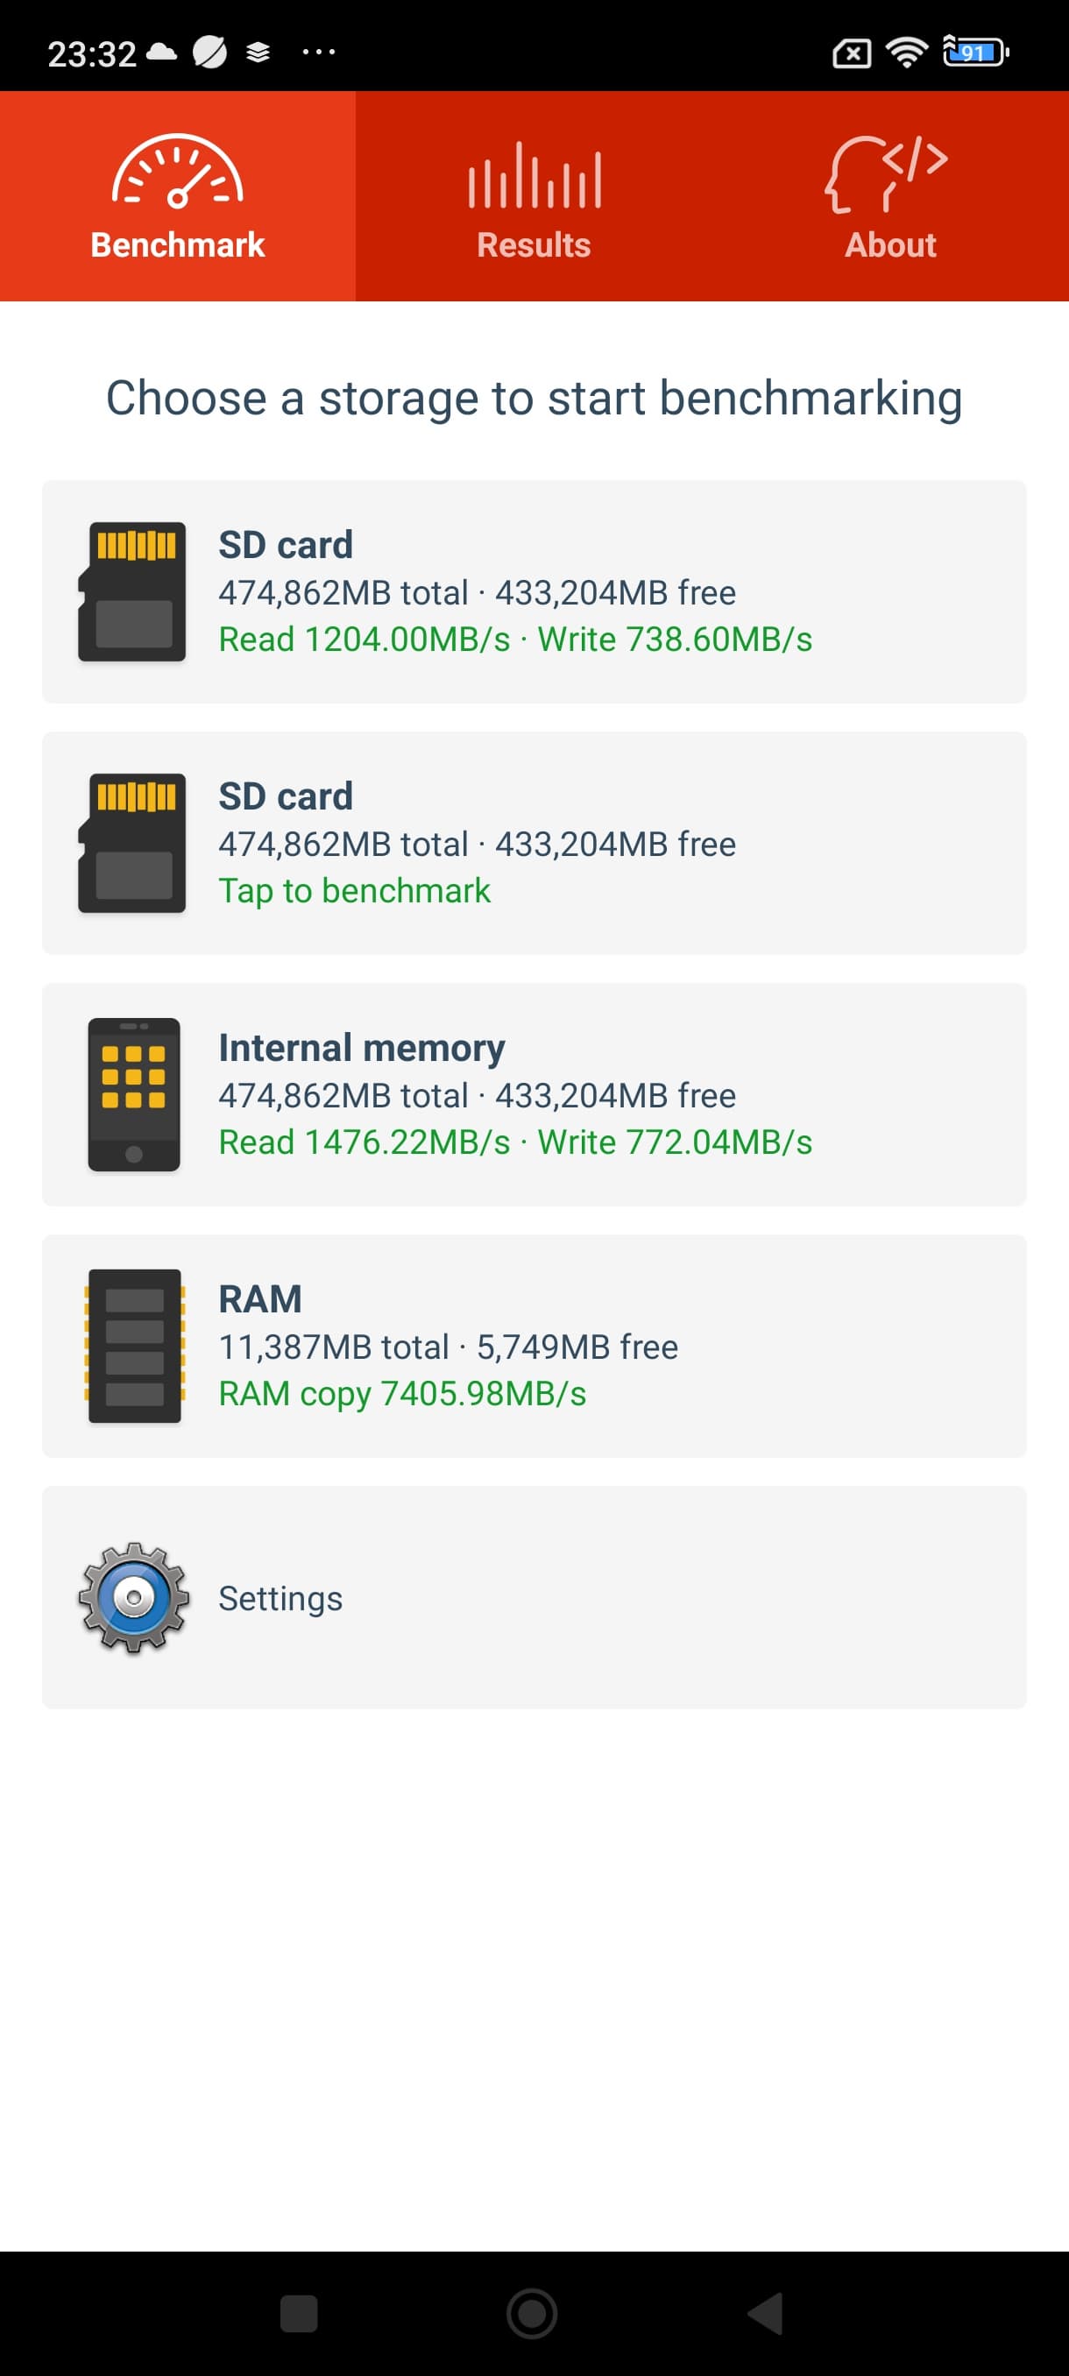Tap the About head-with-code icon

(x=886, y=173)
